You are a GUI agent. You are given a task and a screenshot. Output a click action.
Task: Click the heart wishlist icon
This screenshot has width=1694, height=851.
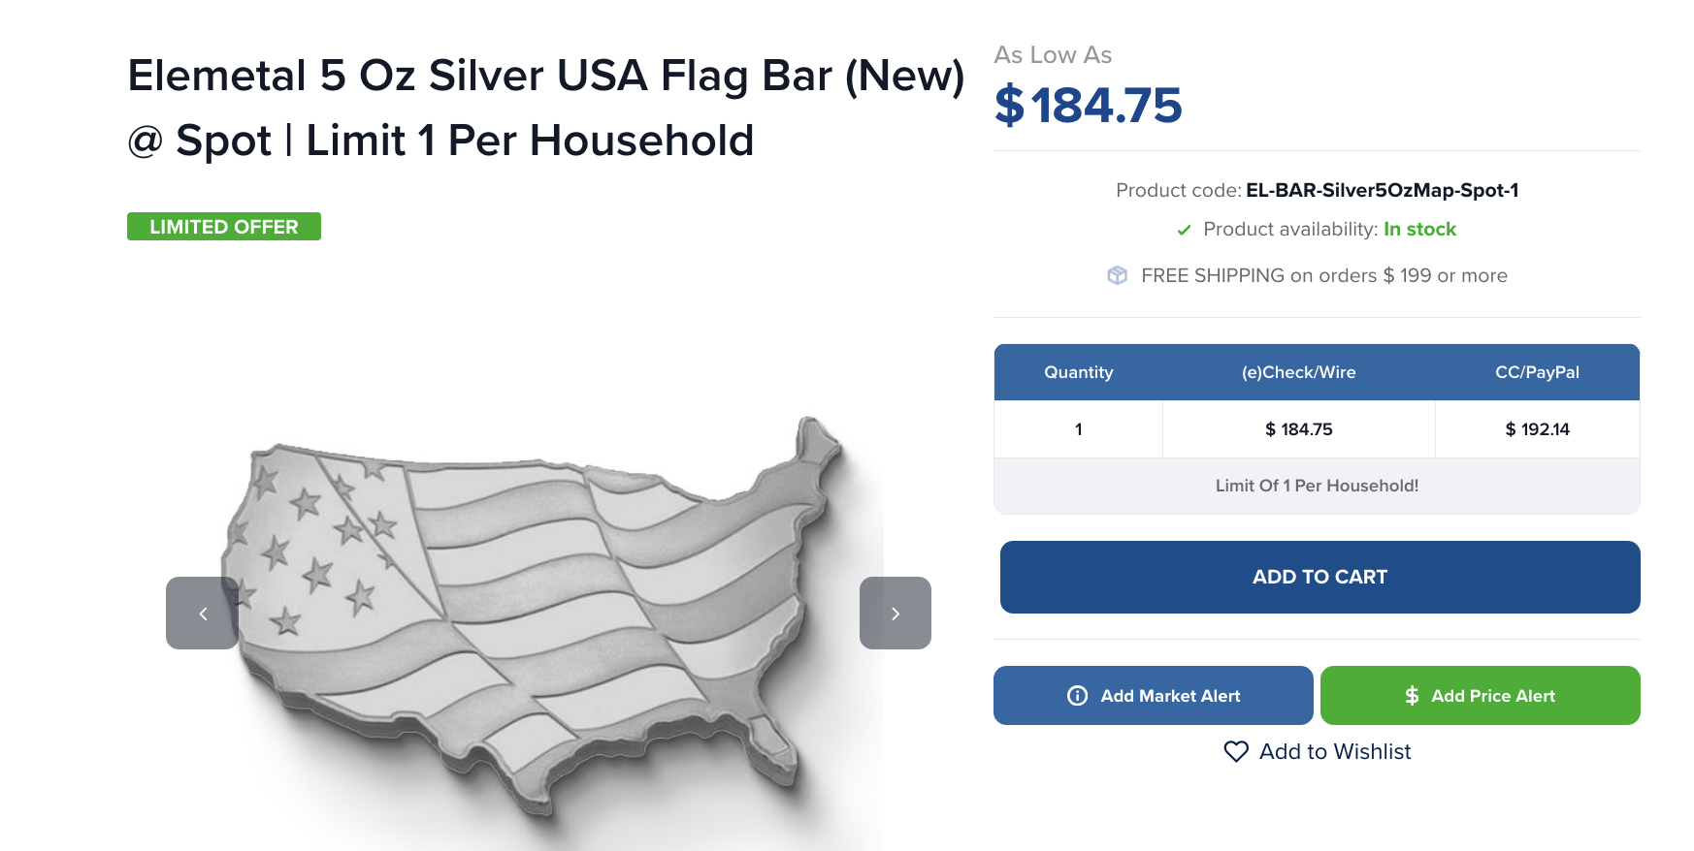pos(1236,751)
